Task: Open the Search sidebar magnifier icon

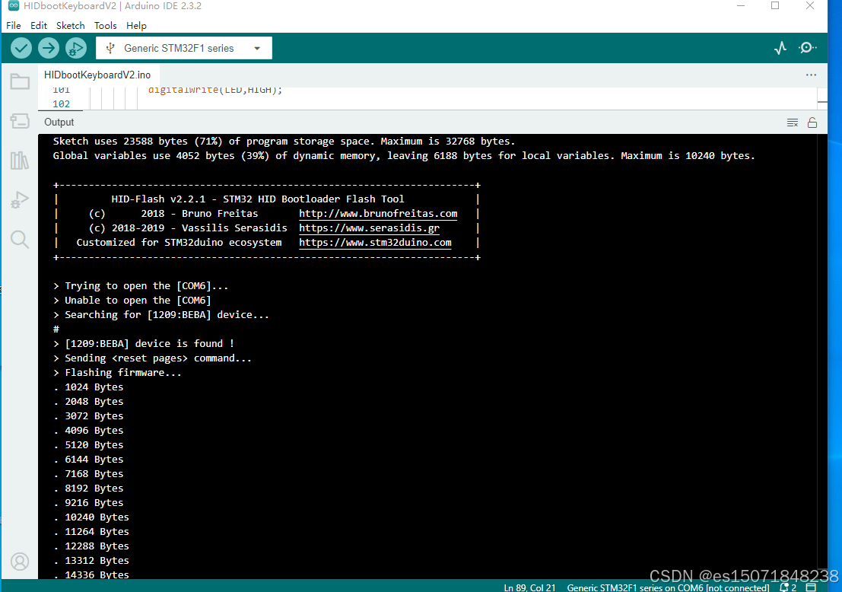Action: click(x=20, y=239)
